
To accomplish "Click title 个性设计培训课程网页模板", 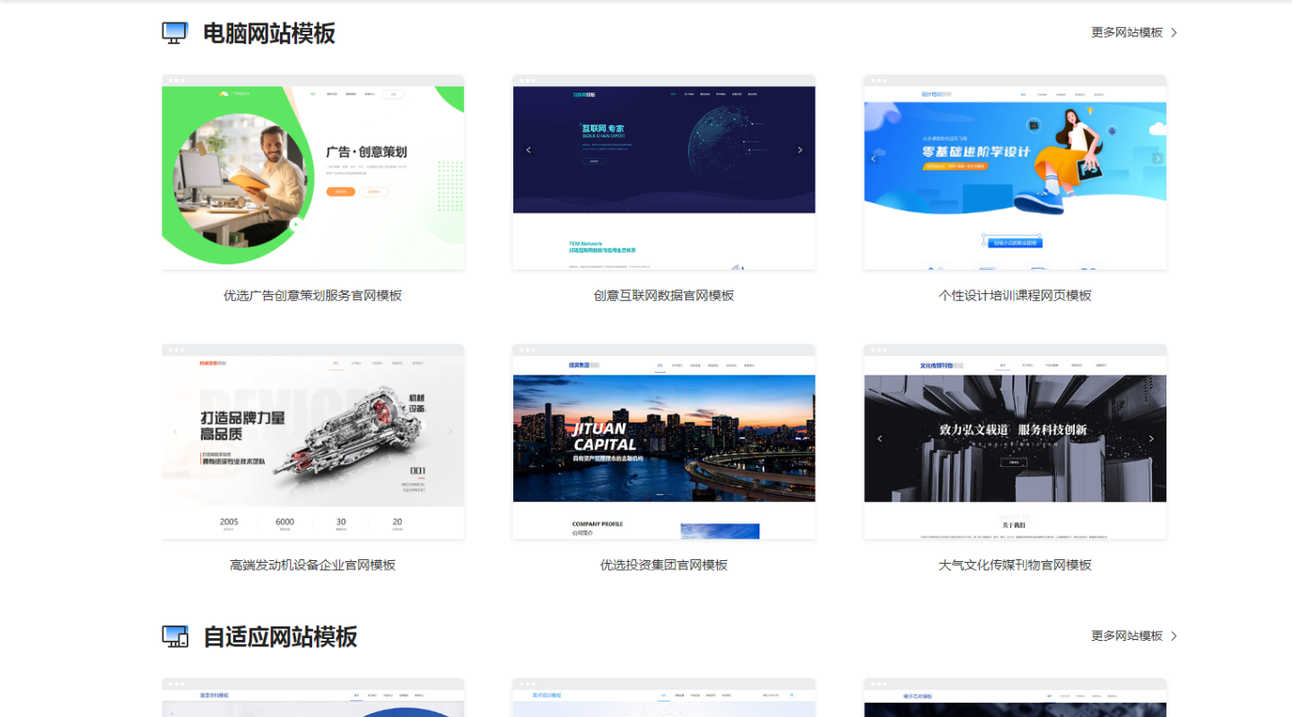I will coord(1015,295).
